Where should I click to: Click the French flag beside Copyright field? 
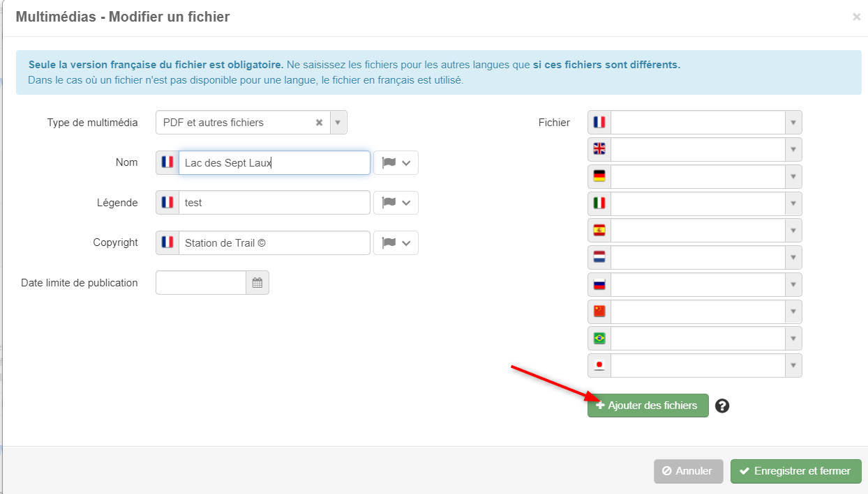click(167, 242)
